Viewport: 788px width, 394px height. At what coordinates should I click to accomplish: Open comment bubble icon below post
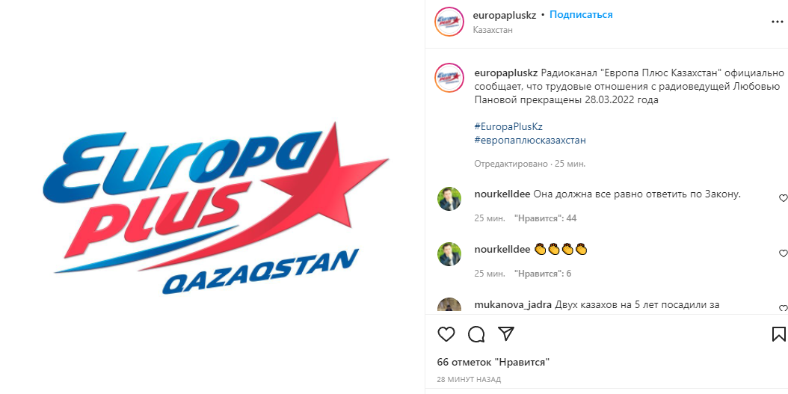coord(476,334)
